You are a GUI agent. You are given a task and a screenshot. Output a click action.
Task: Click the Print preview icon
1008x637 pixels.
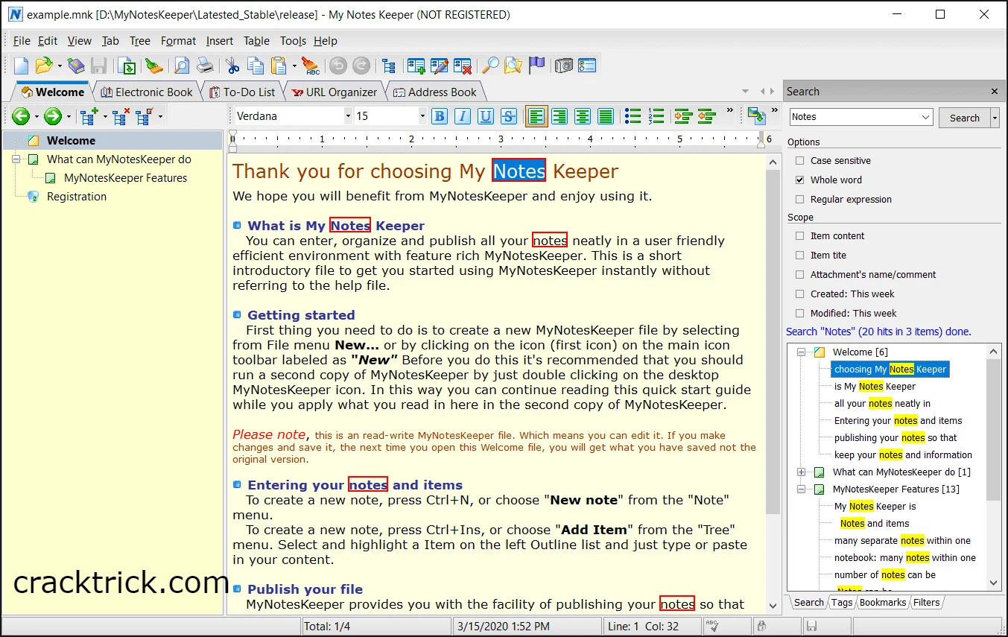coord(182,66)
